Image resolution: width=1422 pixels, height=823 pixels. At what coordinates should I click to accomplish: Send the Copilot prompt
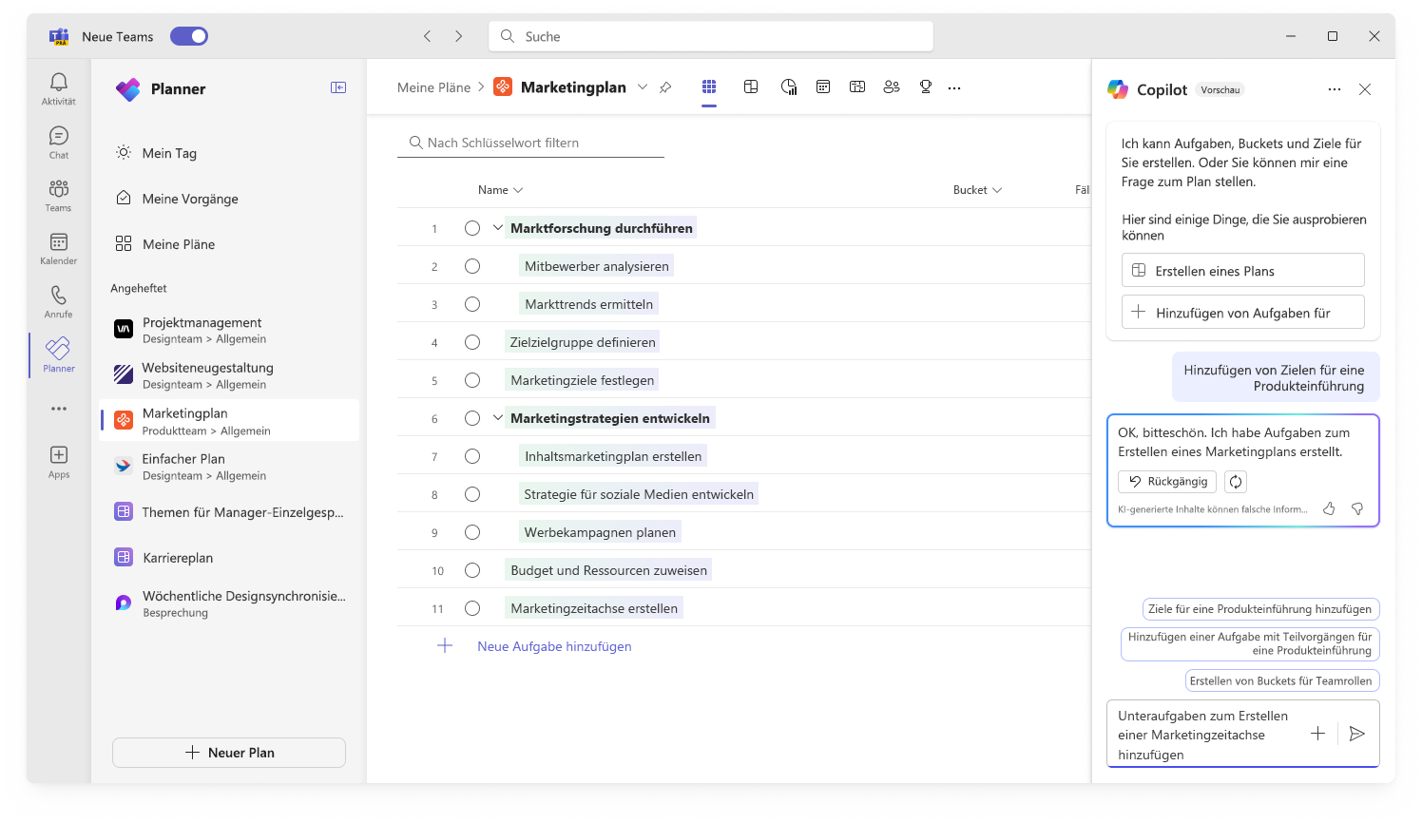click(x=1357, y=734)
